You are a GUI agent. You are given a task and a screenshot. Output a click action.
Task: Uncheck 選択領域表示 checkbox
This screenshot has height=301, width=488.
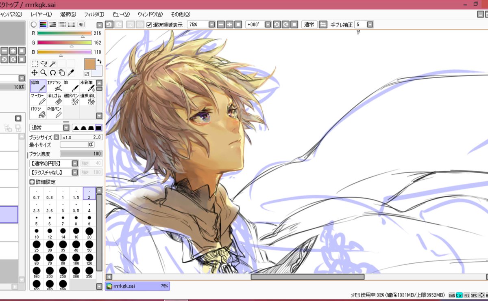[149, 25]
